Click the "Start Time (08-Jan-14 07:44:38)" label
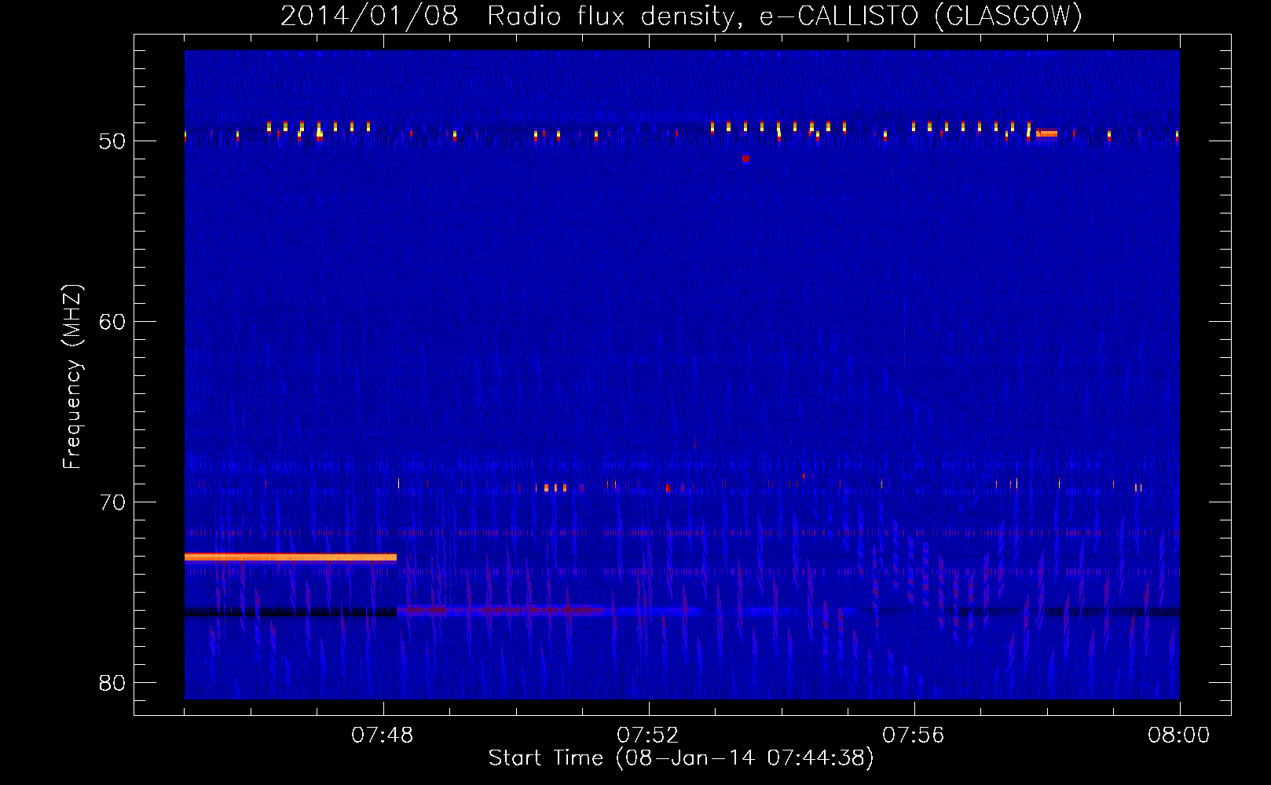 click(x=681, y=758)
